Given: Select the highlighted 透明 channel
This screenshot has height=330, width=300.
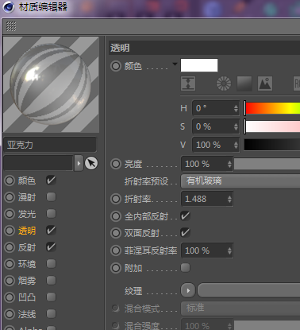Looking at the screenshot, I should (27, 231).
